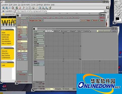Screen dimensions: 122x94
Task: Toggle the Zoom button in Layout
Action: (x=102, y=20)
